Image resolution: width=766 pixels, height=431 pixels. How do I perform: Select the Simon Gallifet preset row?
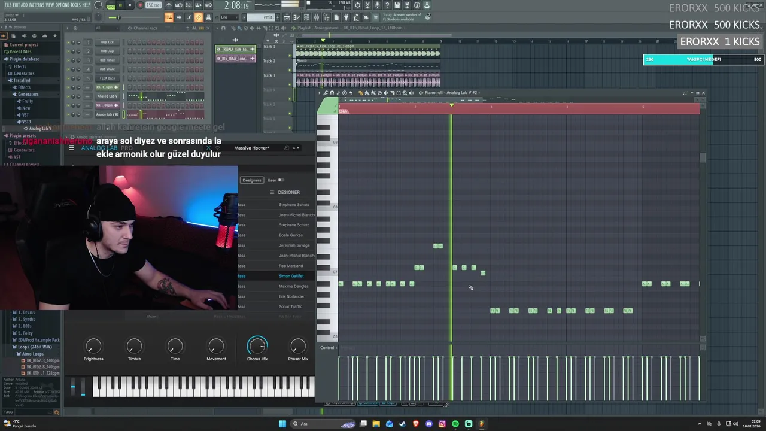pos(277,276)
